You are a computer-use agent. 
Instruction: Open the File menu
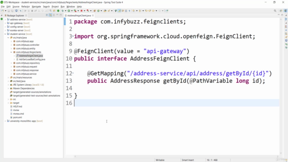click(x=3, y=7)
